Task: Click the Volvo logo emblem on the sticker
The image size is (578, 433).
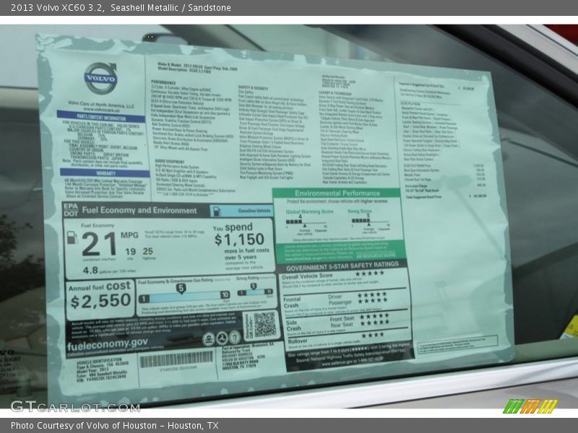Action: (100, 78)
